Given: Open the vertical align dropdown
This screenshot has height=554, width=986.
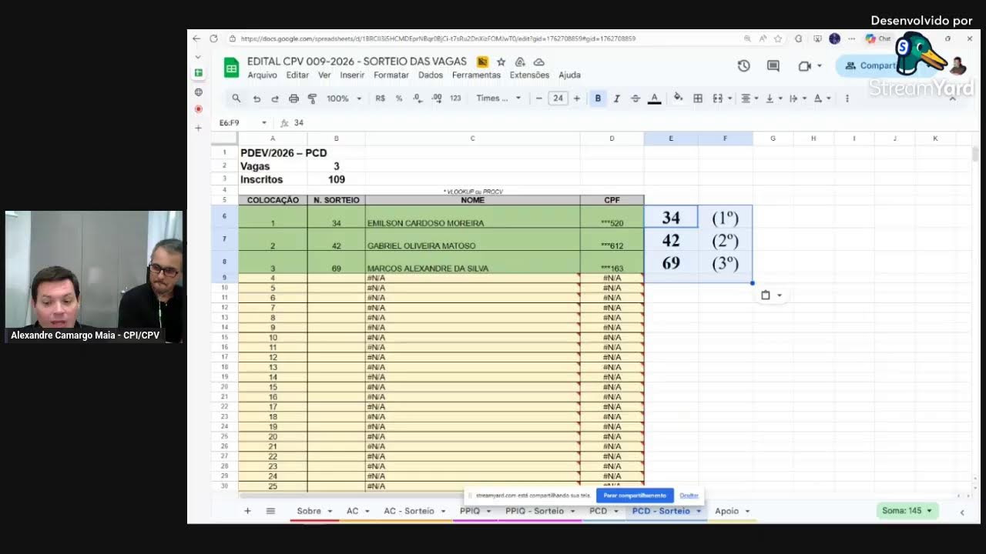Looking at the screenshot, I should 773,98.
